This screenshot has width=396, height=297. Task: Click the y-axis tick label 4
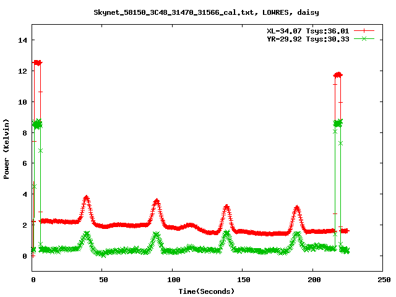pyautogui.click(x=25, y=194)
